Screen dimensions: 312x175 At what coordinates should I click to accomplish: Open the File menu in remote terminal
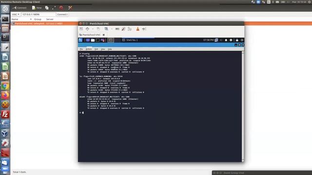point(81,49)
